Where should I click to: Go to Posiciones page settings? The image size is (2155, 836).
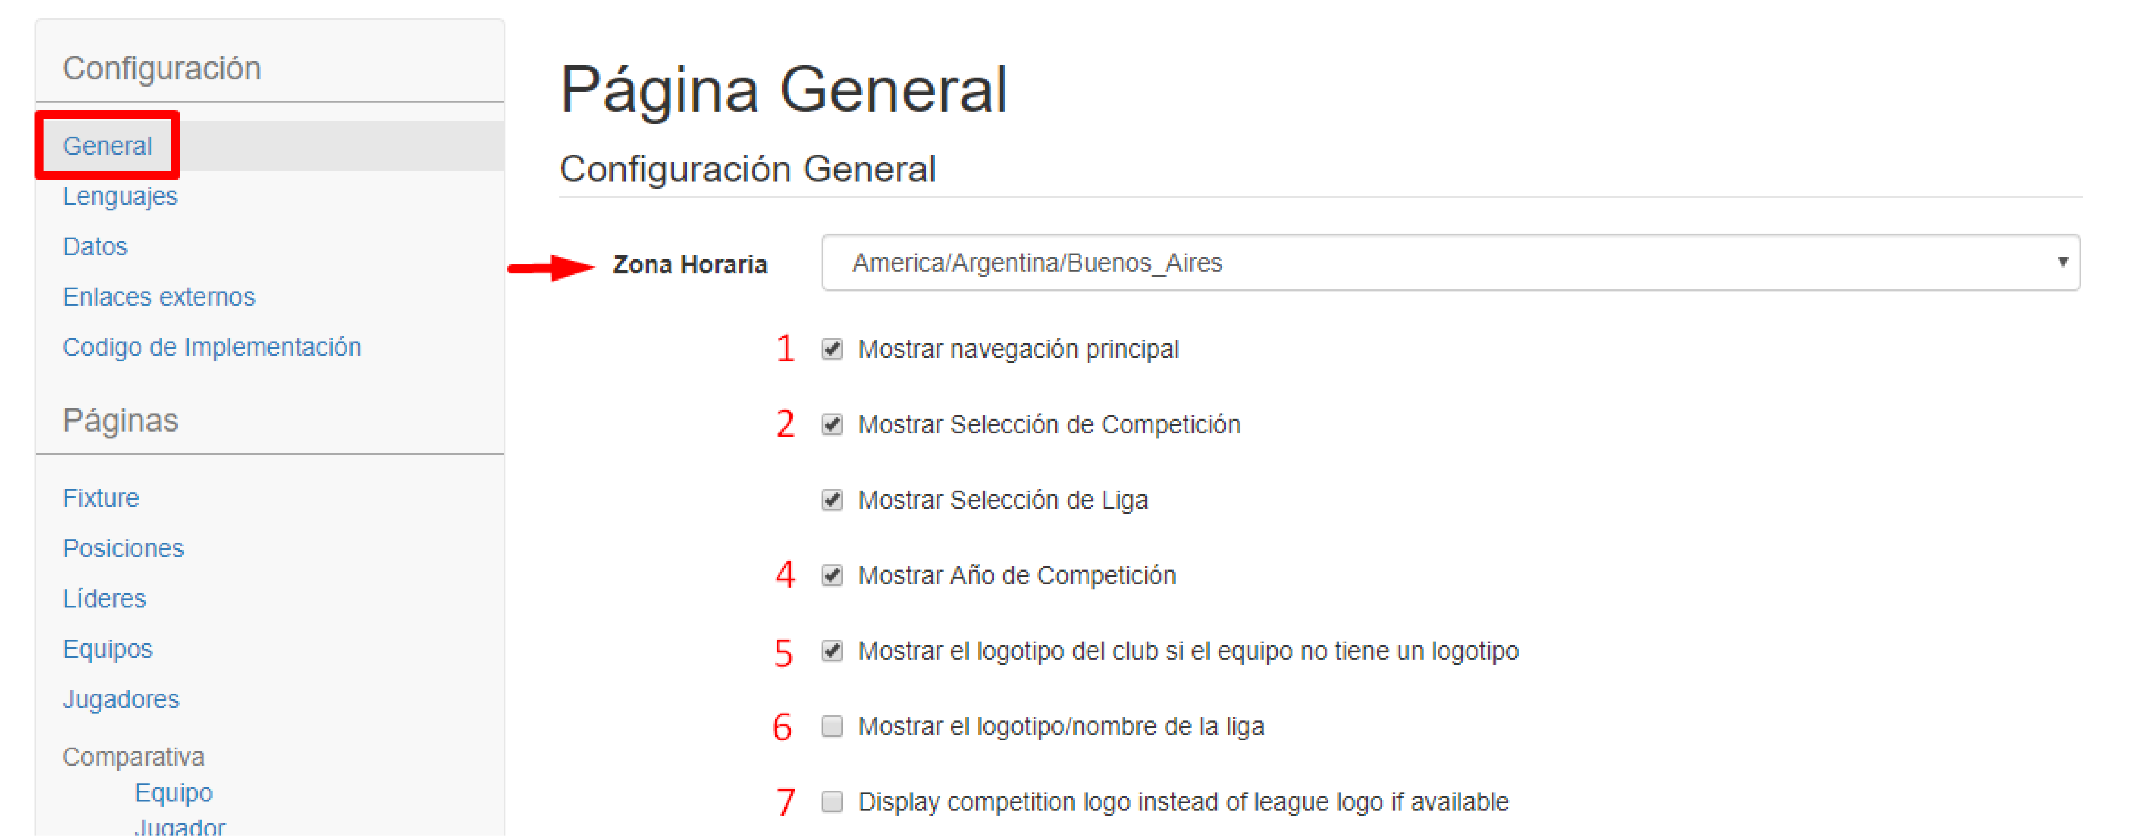click(x=123, y=548)
